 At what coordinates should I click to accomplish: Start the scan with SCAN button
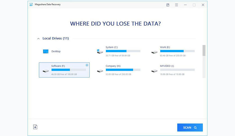190,128
